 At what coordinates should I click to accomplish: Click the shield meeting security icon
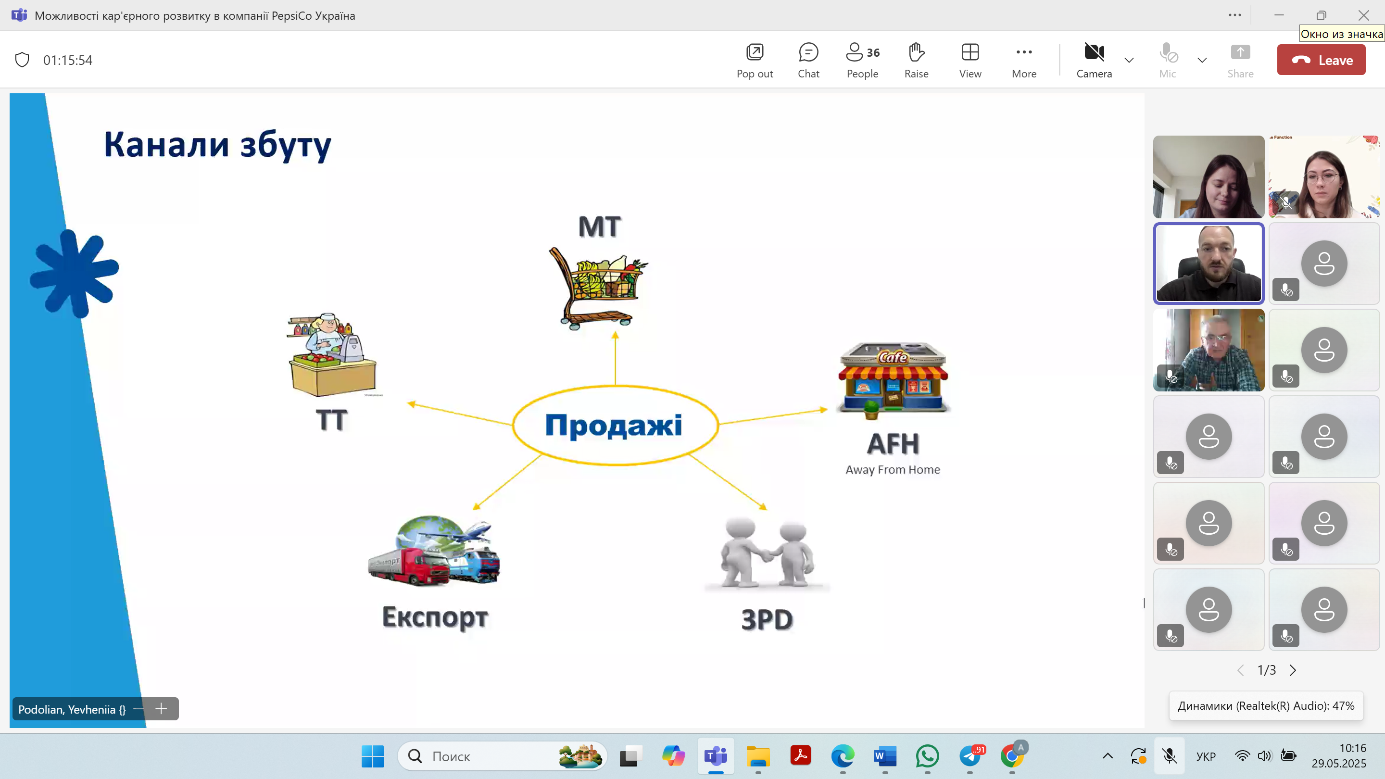tap(22, 60)
